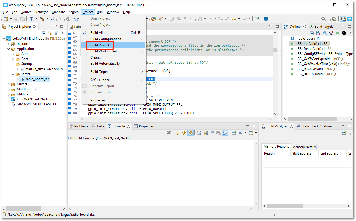Expand the Includes tree node
356x221 pixels.
pyautogui.click(x=8, y=44)
